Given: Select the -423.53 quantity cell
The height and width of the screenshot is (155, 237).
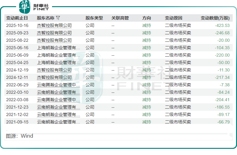Looking at the screenshot, I should (x=222, y=25).
